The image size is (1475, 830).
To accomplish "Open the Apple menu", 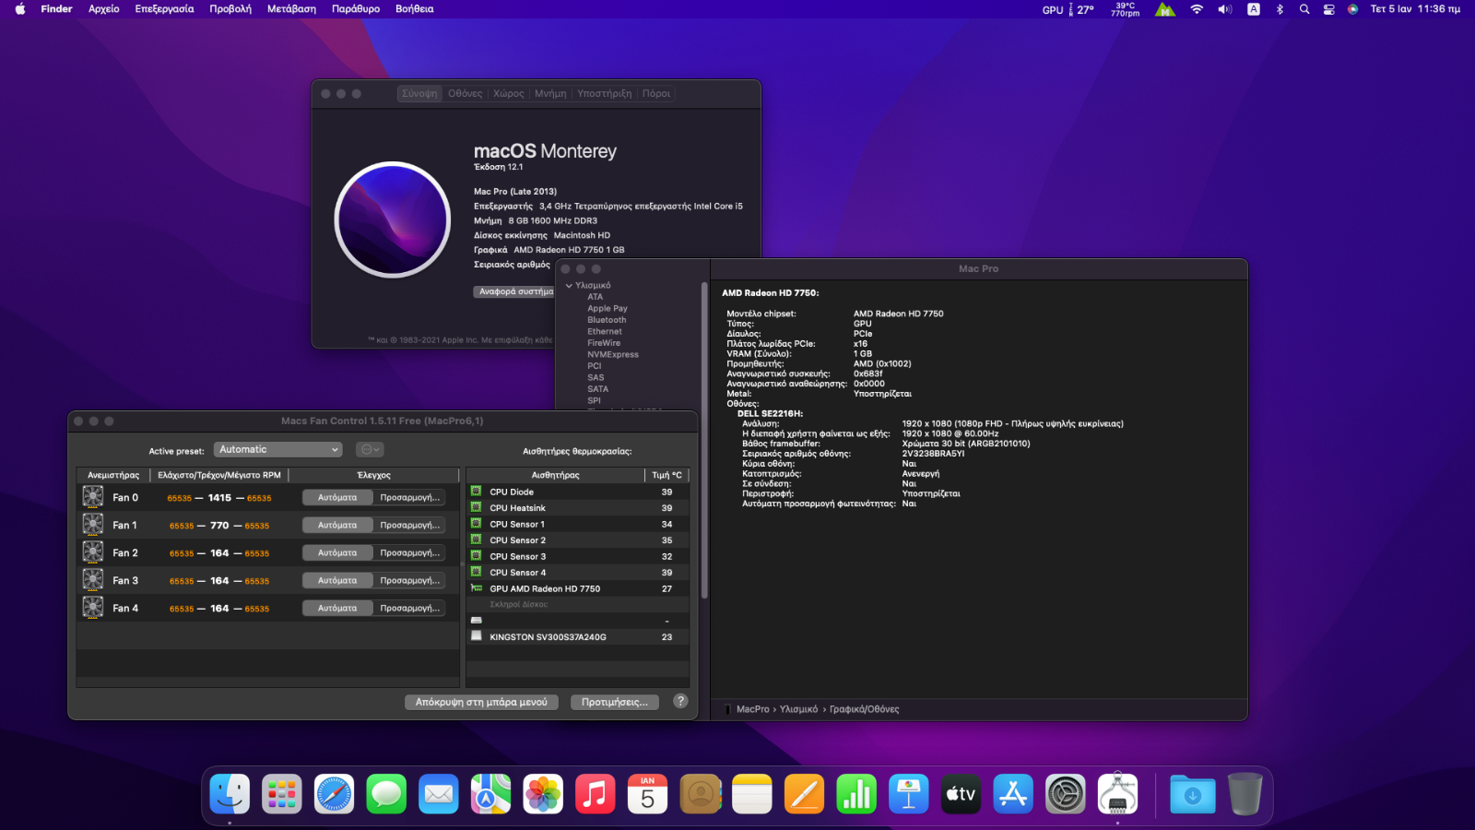I will point(20,9).
